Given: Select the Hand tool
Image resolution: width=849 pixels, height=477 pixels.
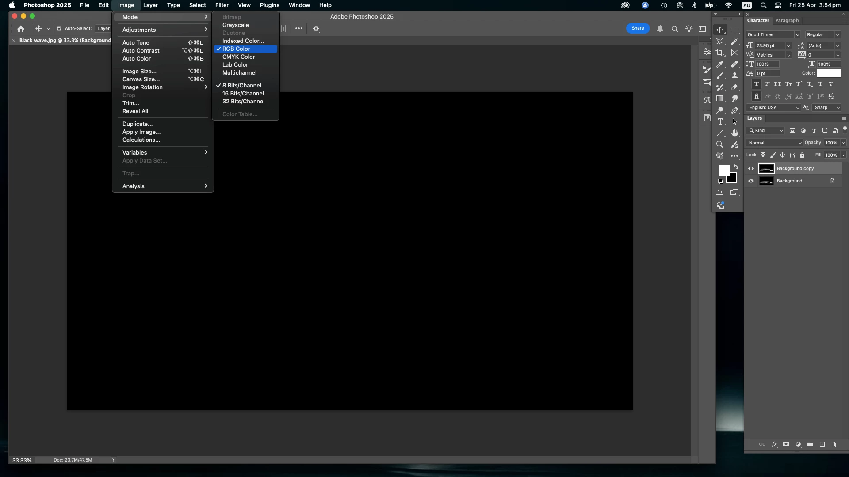Looking at the screenshot, I should [734, 133].
